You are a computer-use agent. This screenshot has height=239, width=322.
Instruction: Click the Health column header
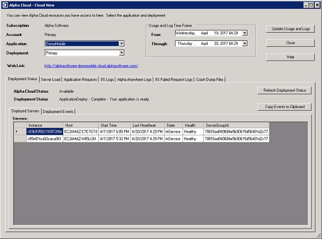coord(193,126)
